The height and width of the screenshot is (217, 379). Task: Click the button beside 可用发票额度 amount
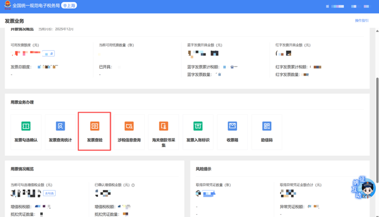(49, 54)
